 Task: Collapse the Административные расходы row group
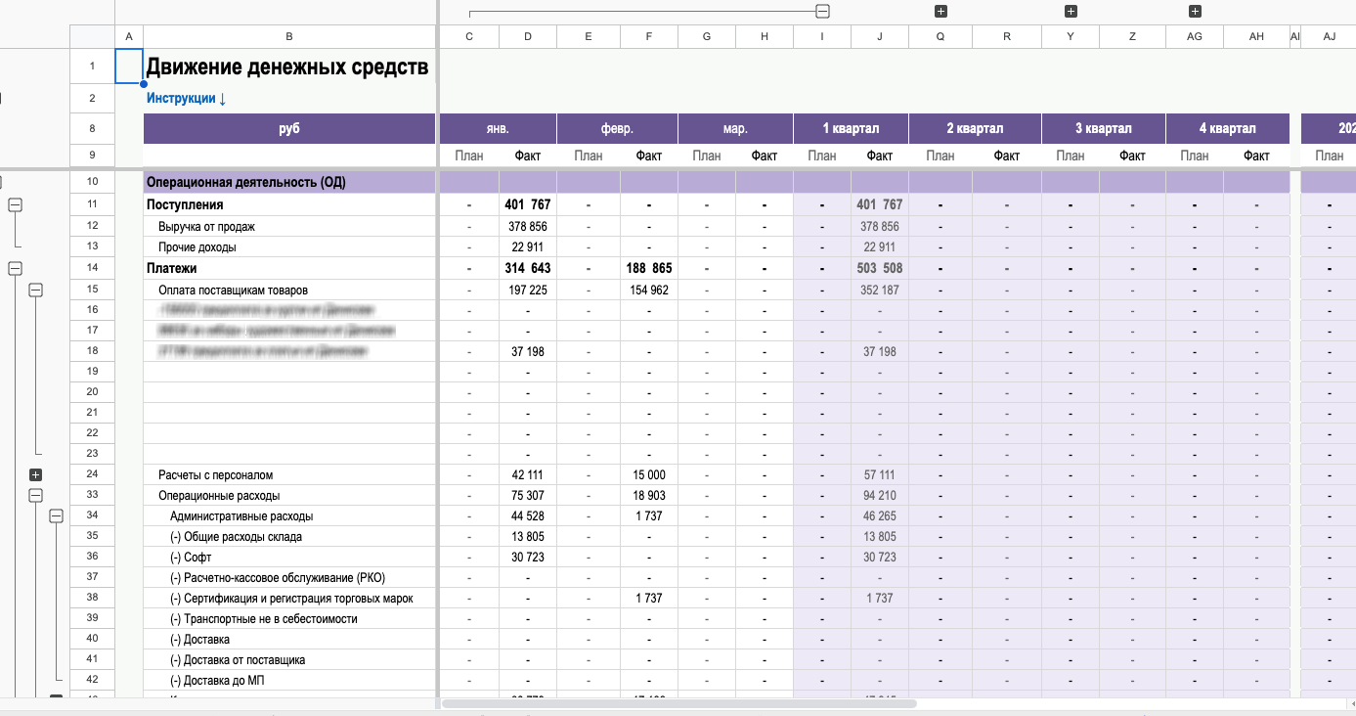pyautogui.click(x=57, y=515)
